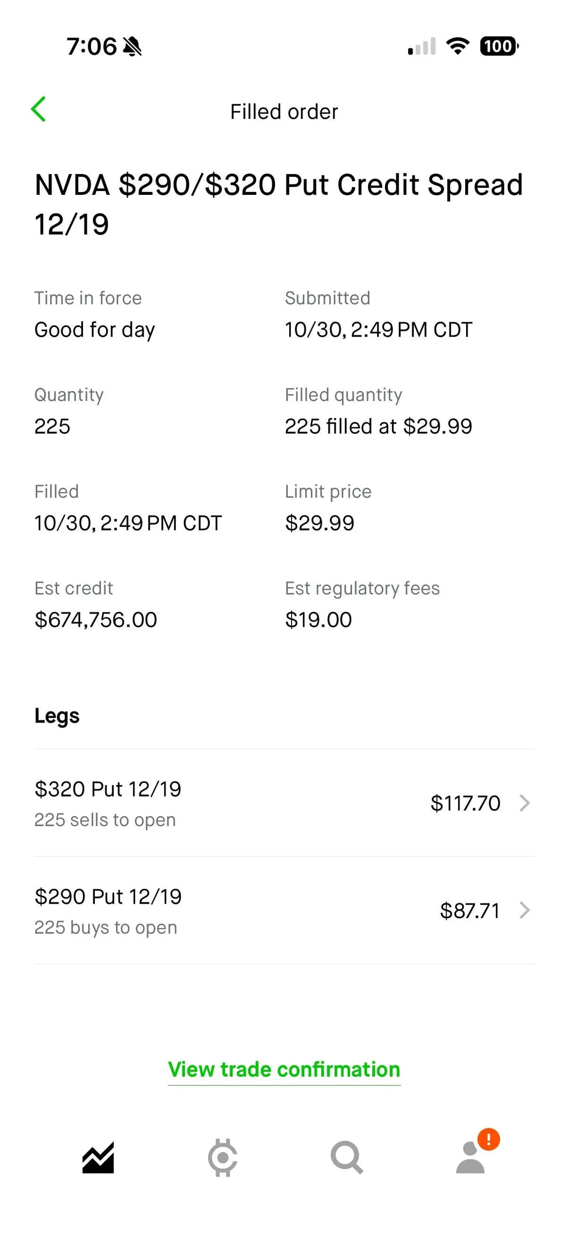Tap the NVDA Put Credit Spread heading
569x1237 pixels.
278,204
